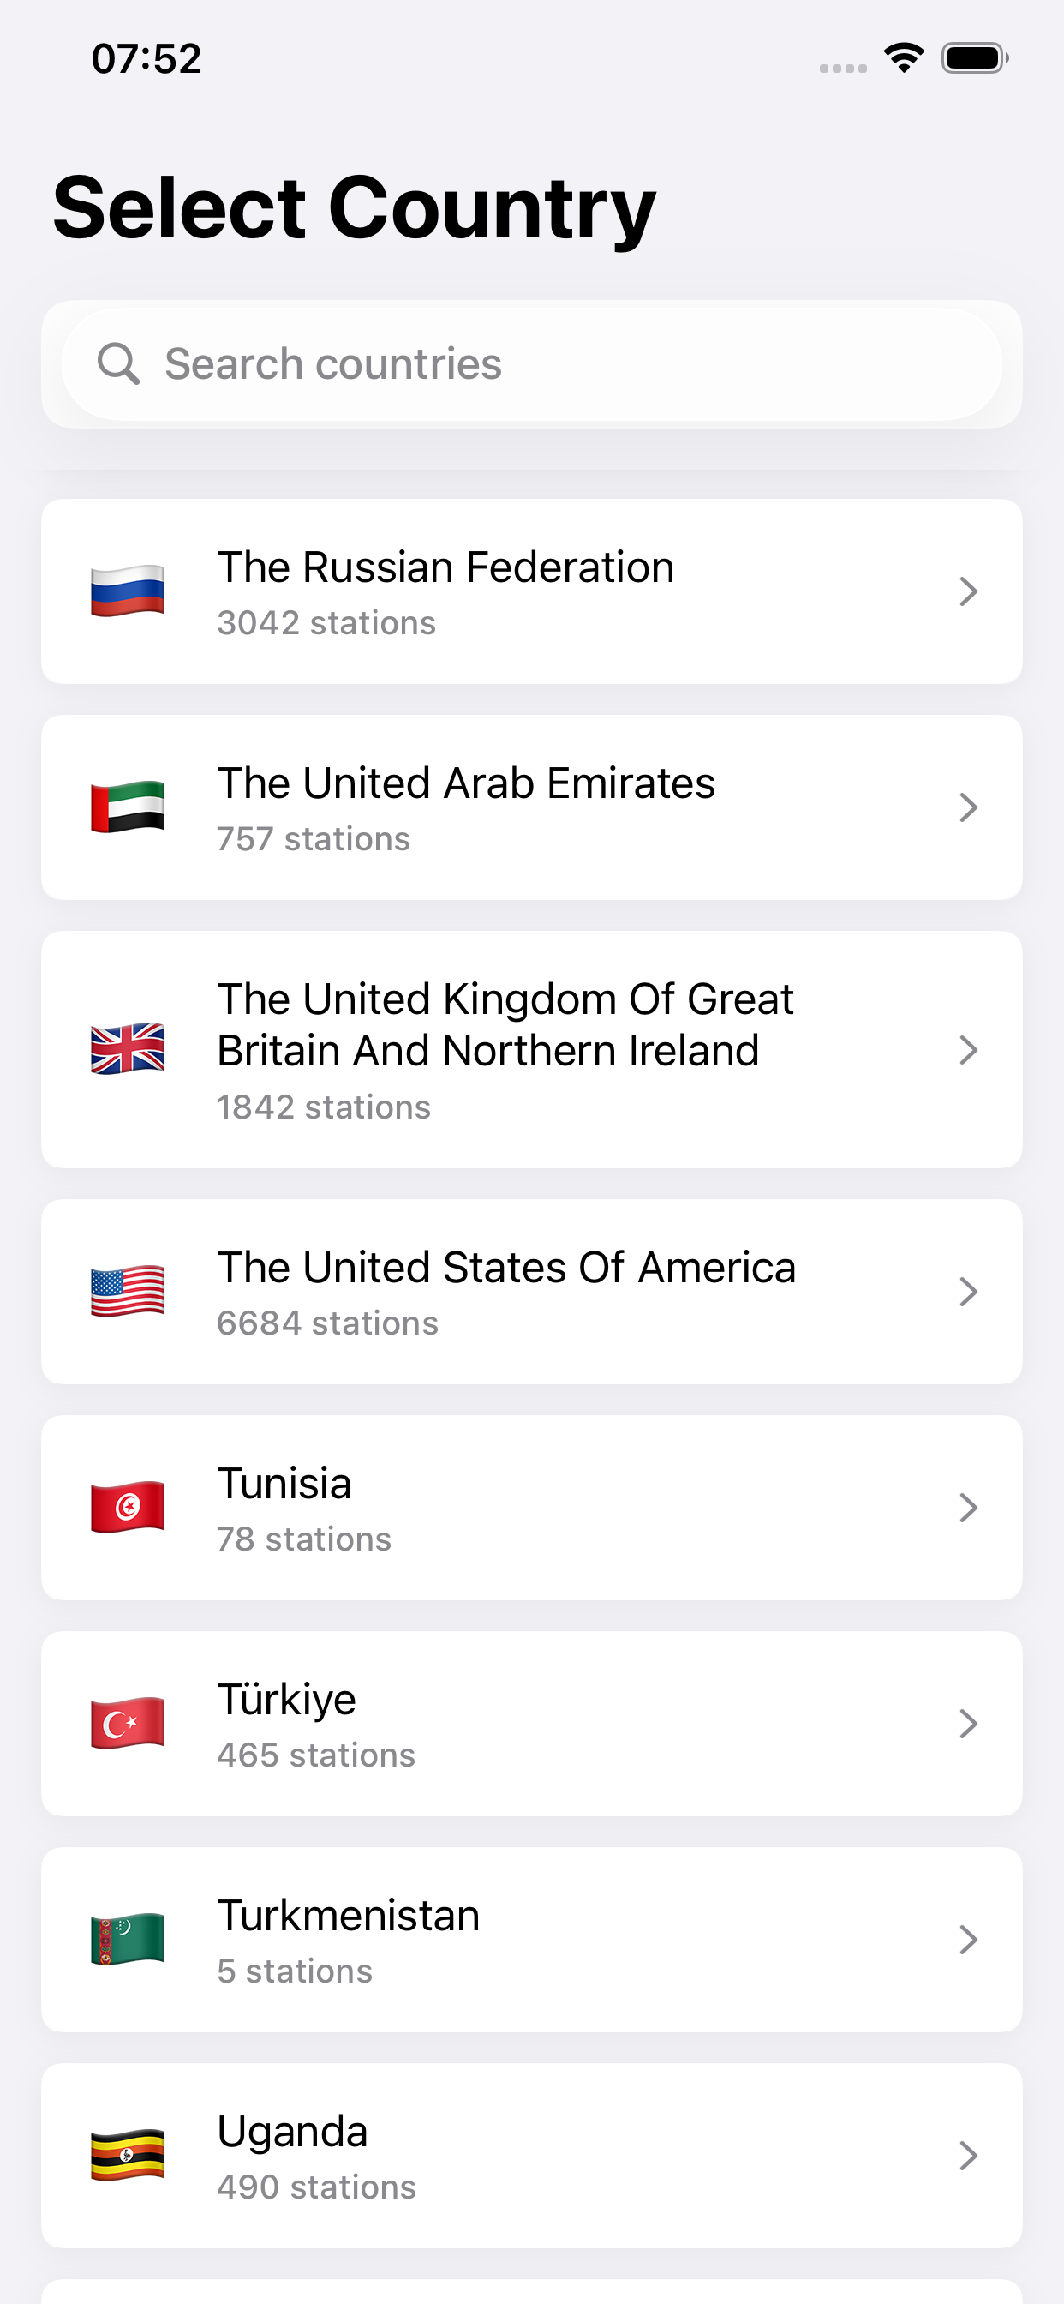Pick Uganda with 490 stations
This screenshot has height=2304, width=1064.
pos(292,2133)
